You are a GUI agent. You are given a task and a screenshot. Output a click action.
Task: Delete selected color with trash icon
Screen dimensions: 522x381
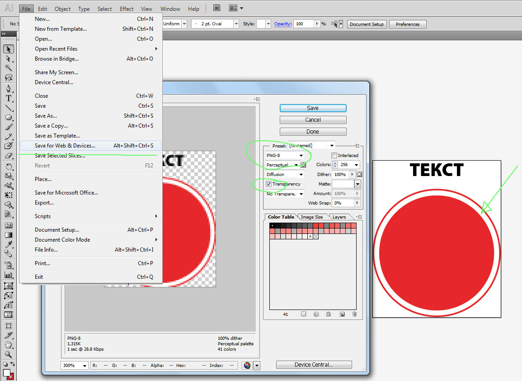click(354, 314)
